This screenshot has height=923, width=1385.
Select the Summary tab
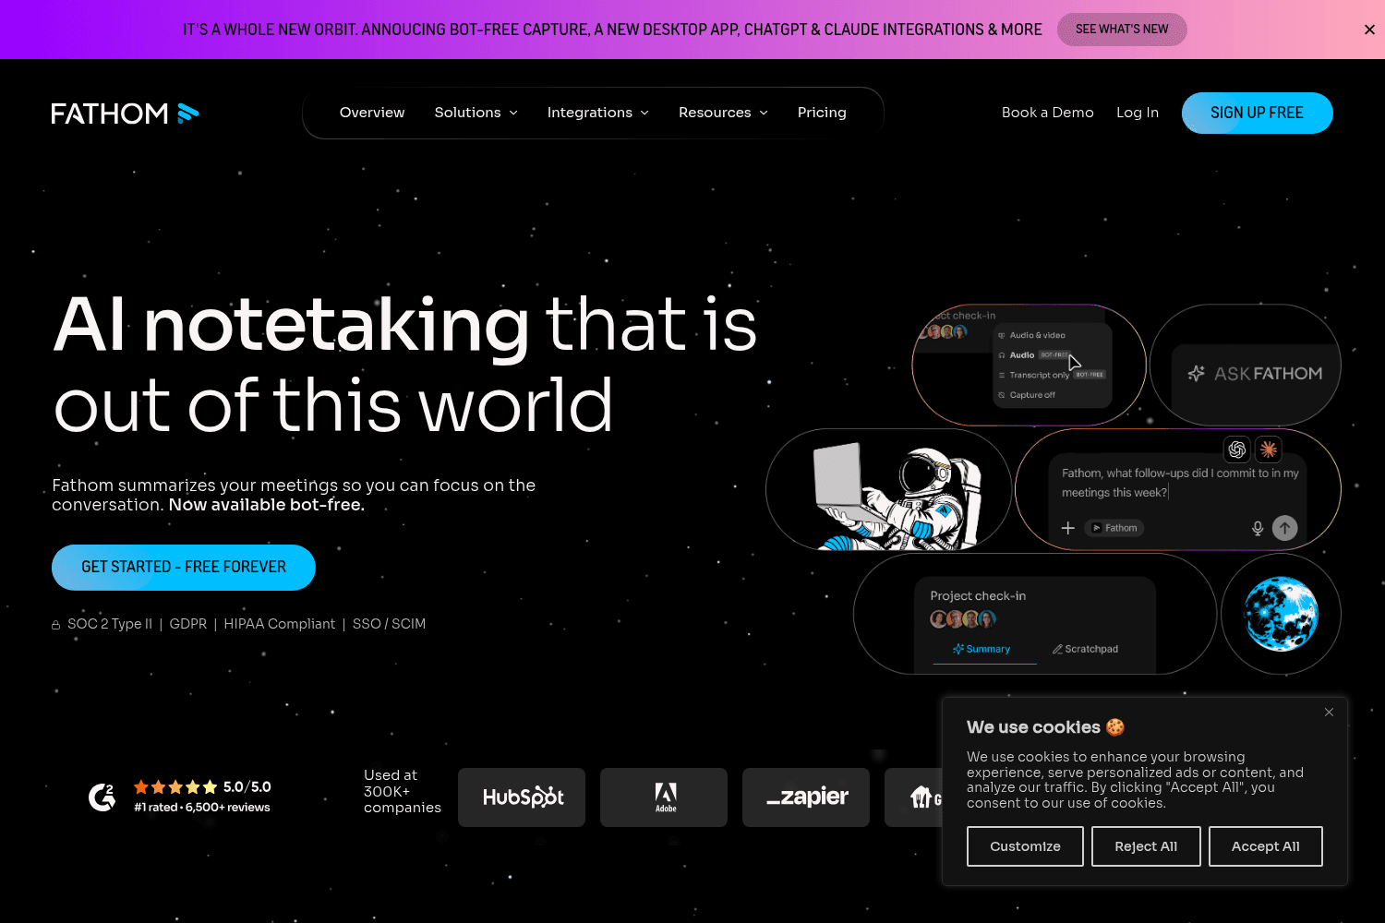(x=982, y=649)
